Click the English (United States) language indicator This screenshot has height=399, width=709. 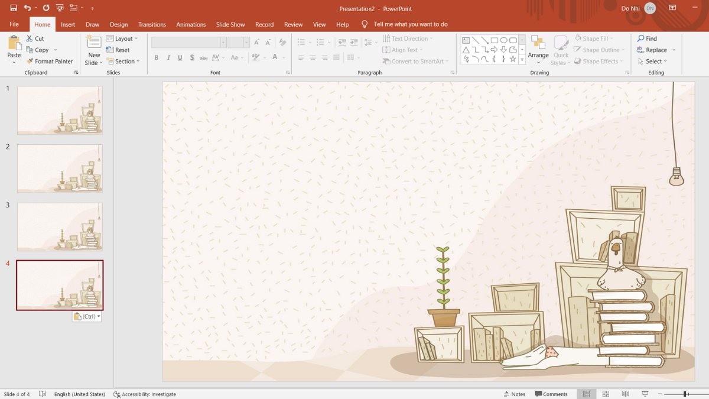coord(80,394)
